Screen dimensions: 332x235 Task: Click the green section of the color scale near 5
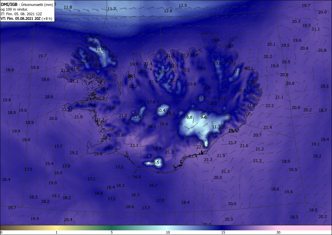(112, 228)
